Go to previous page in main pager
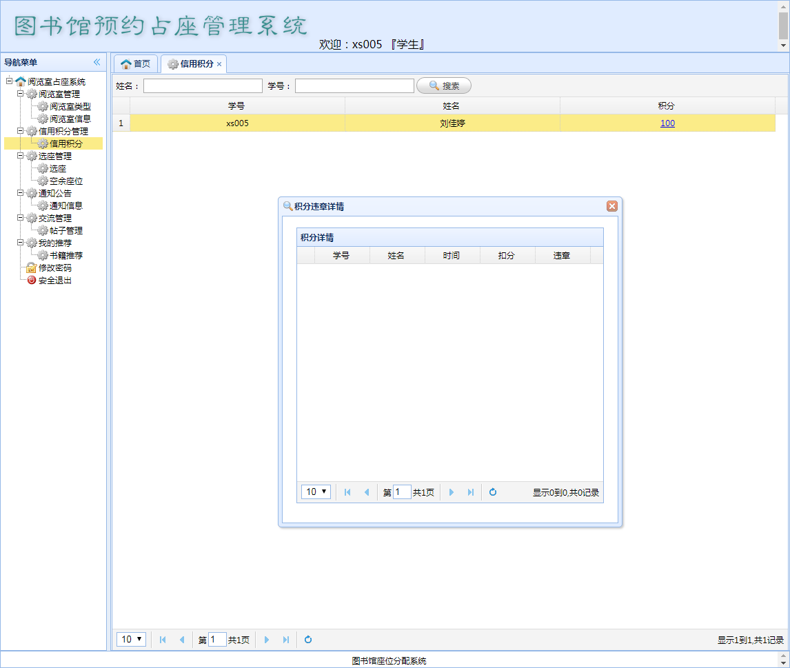 click(182, 640)
